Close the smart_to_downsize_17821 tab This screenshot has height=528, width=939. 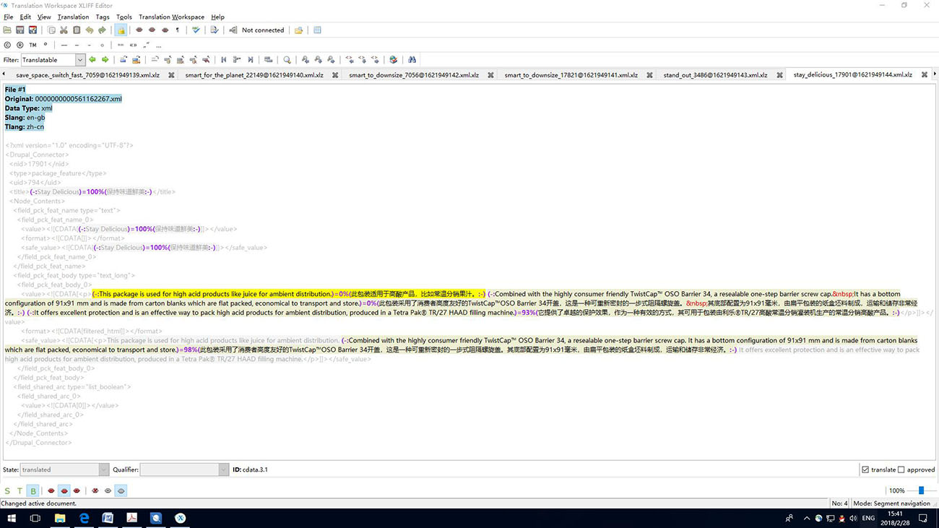(649, 75)
